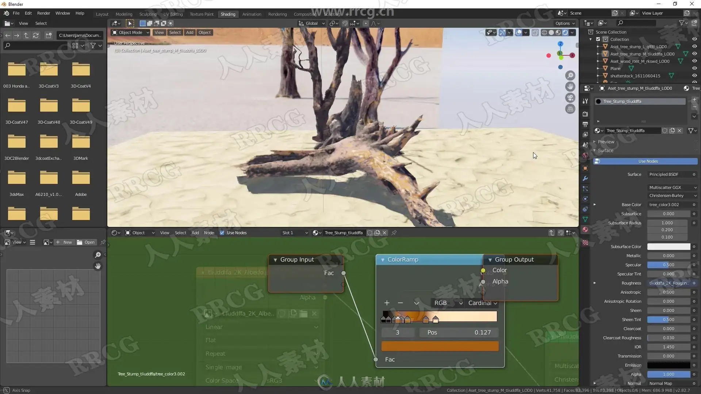Switch to orthographic grid view icon
Viewport: 701px width, 394px height.
coord(570,109)
